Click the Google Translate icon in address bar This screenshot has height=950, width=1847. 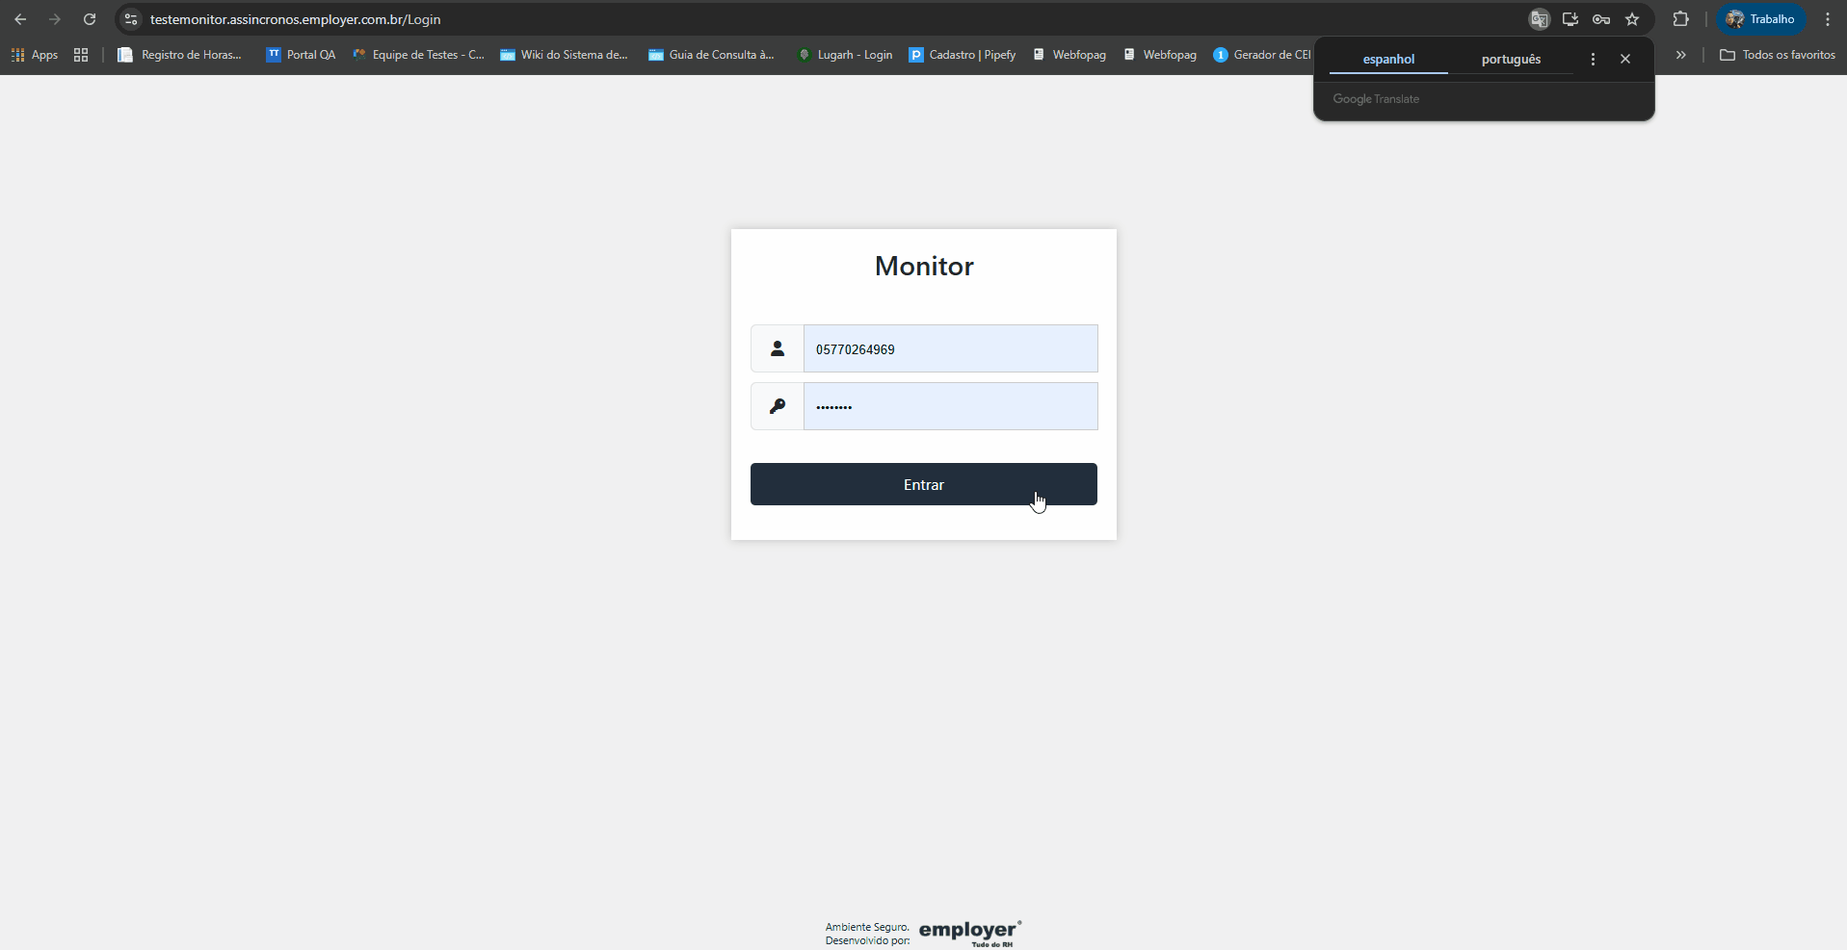1539,19
